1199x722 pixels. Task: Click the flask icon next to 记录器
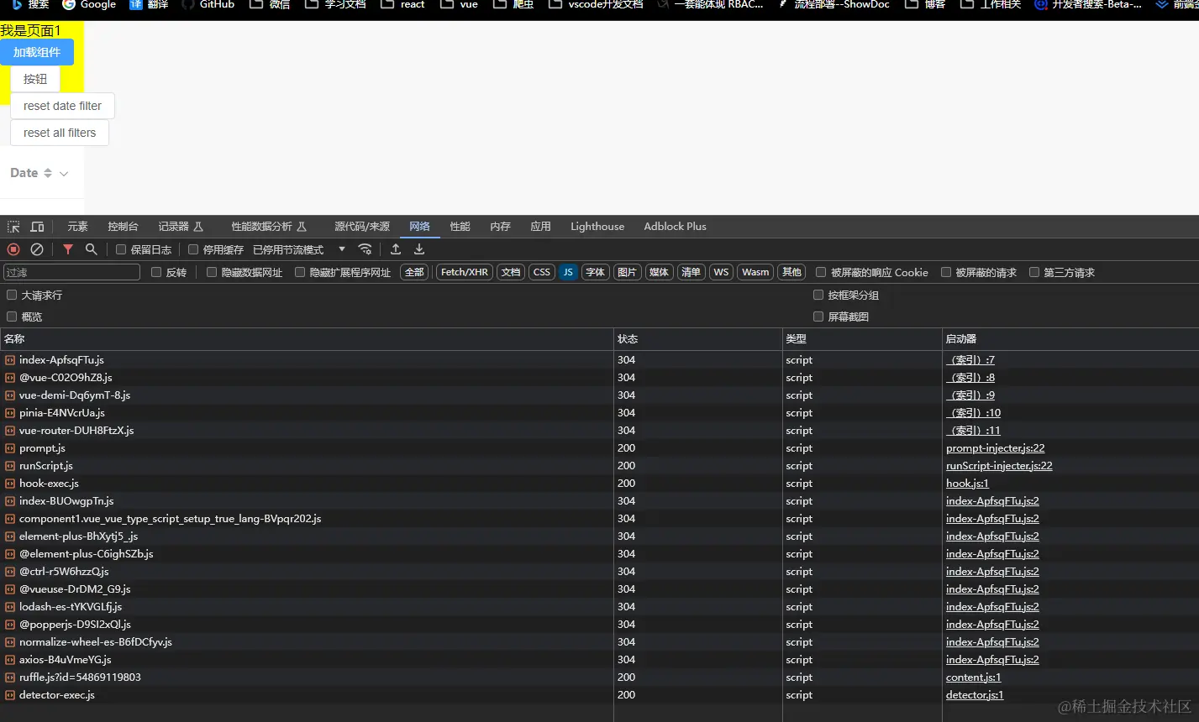[x=198, y=227]
